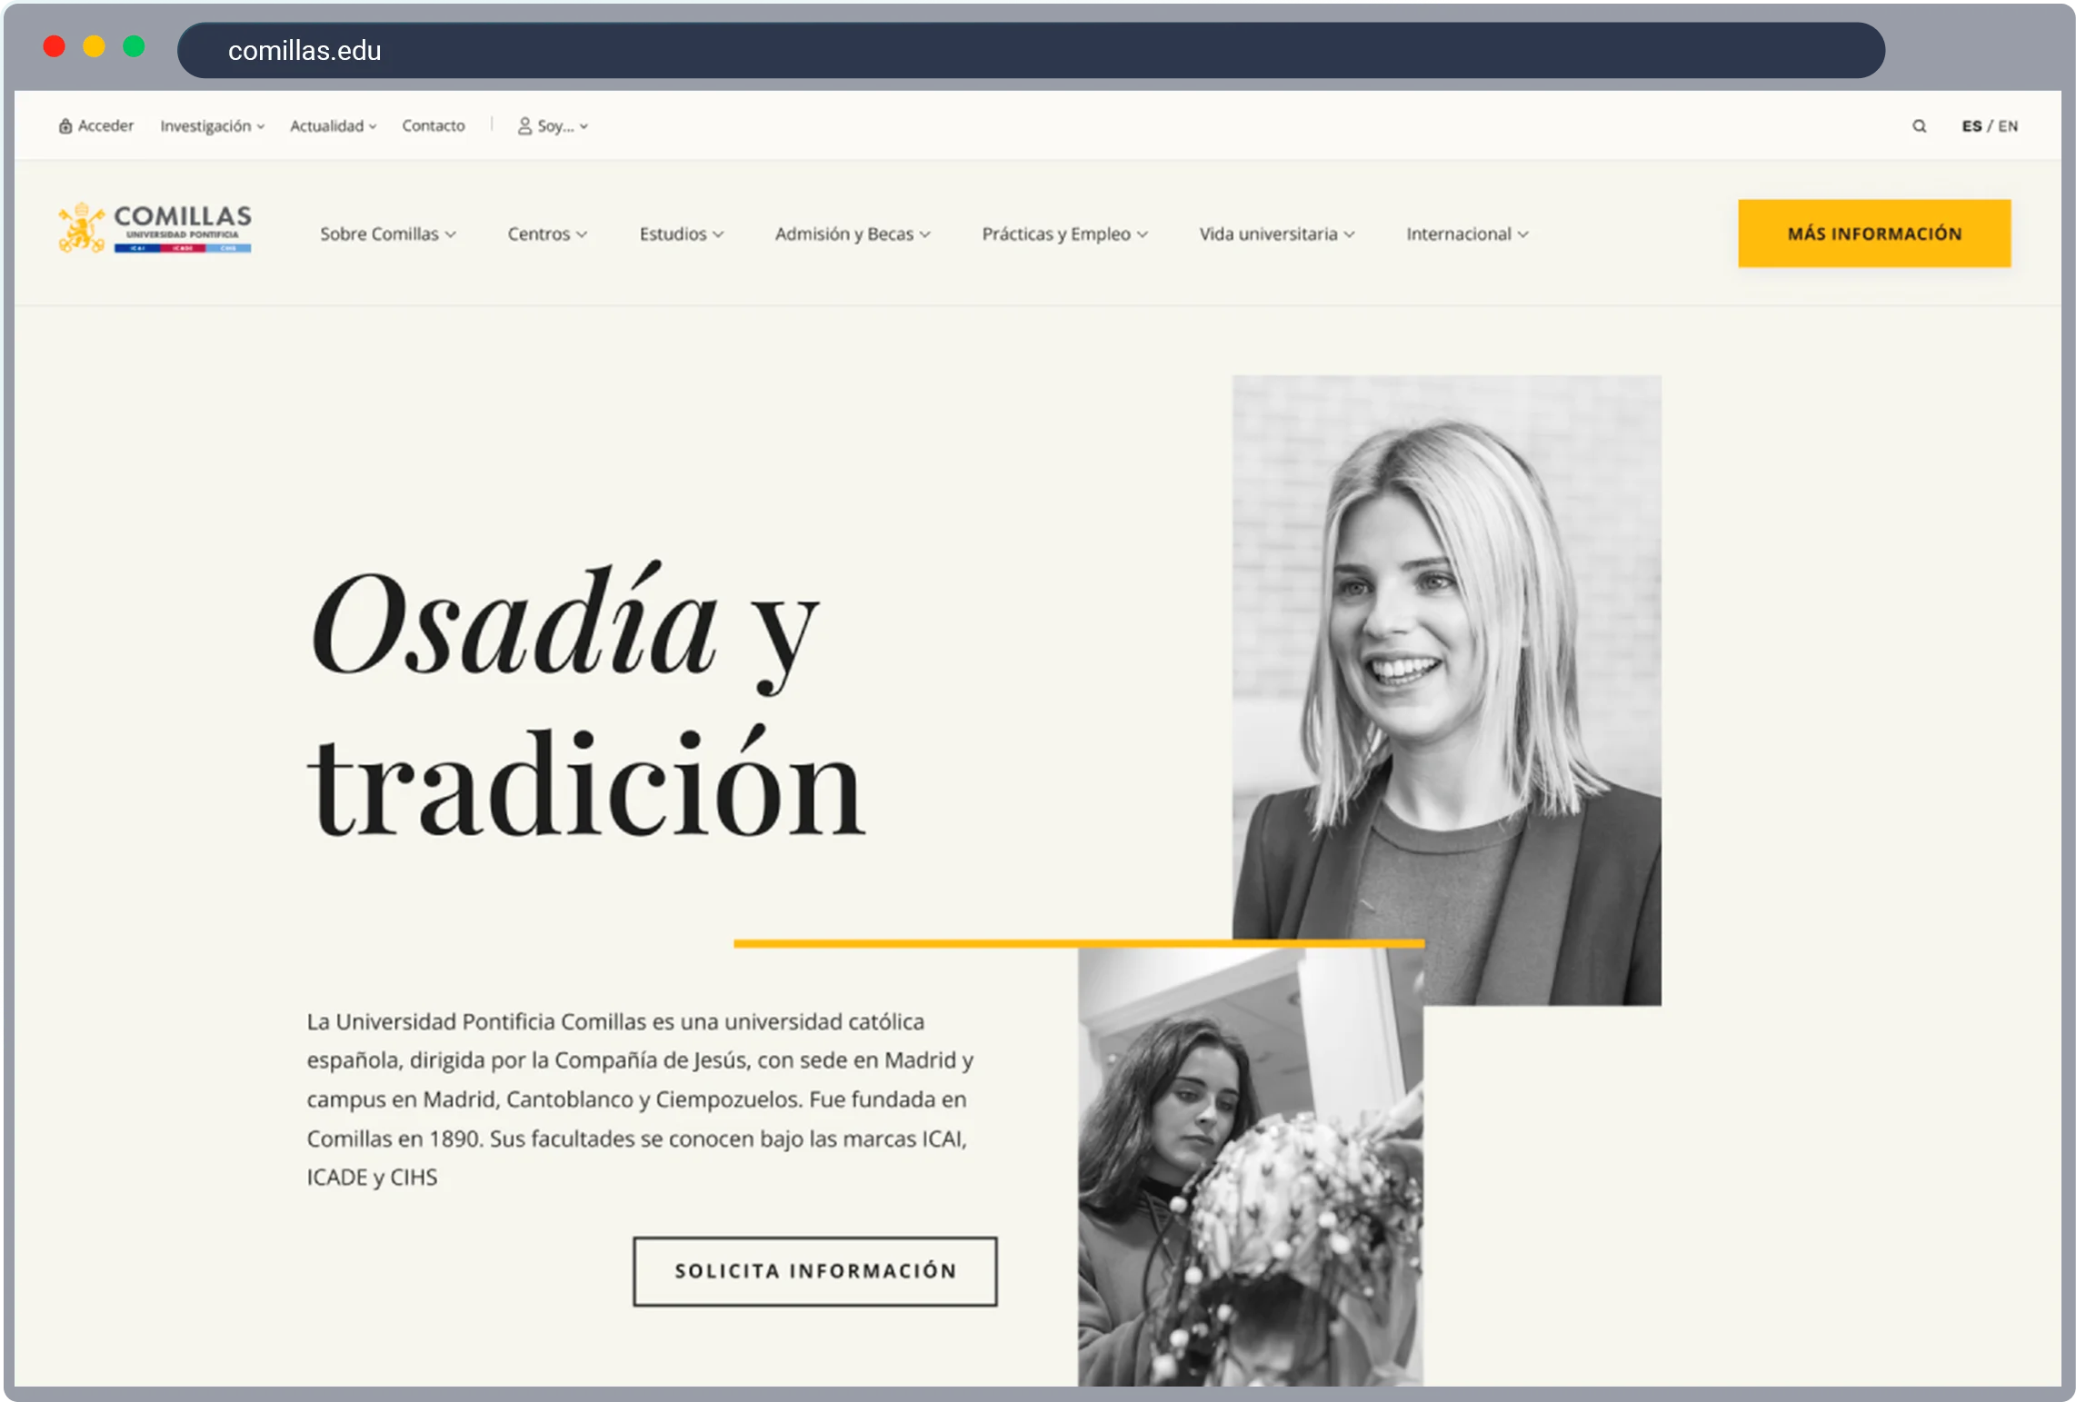Viewport: 2076px width, 1402px height.
Task: Select the Comillas university crest logo
Action: tap(80, 227)
